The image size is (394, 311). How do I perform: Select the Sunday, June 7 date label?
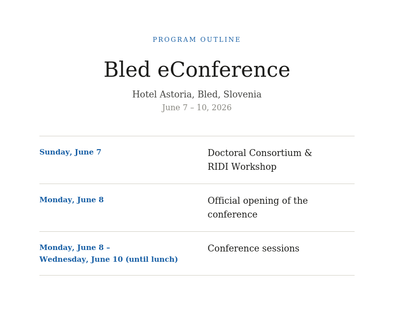point(70,153)
